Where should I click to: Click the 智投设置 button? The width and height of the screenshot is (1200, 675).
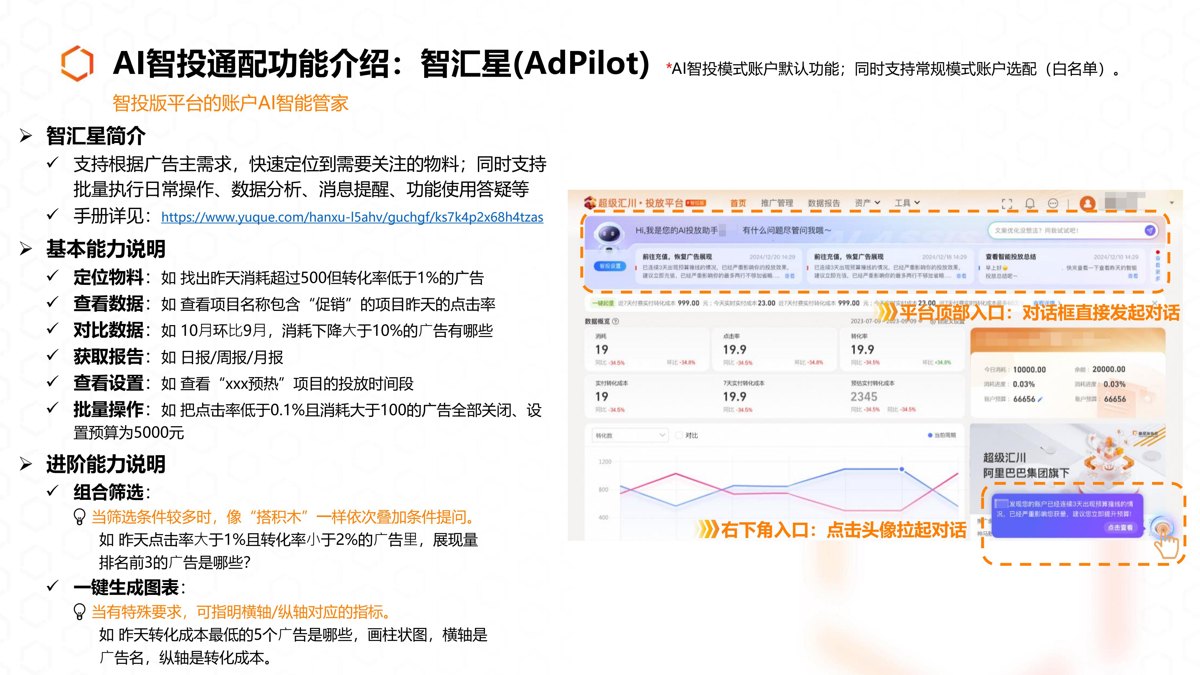pyautogui.click(x=610, y=266)
